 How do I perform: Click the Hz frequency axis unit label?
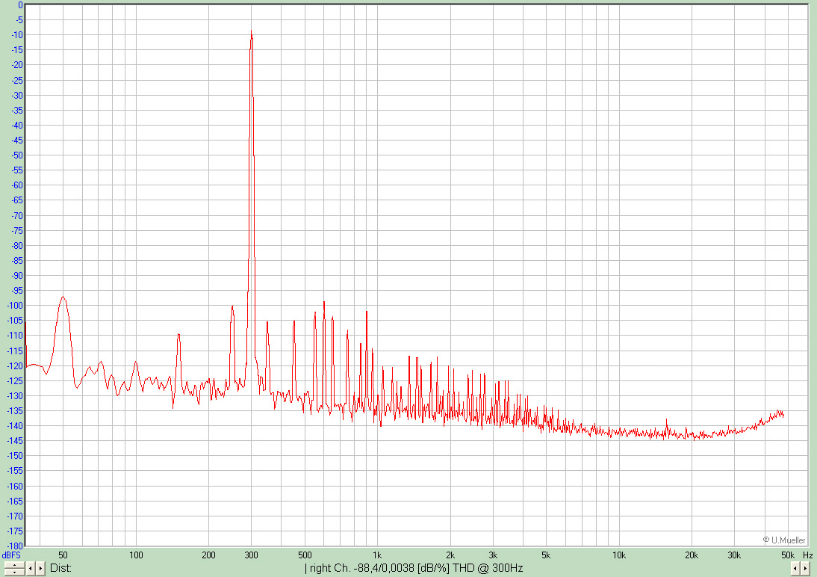tap(807, 555)
